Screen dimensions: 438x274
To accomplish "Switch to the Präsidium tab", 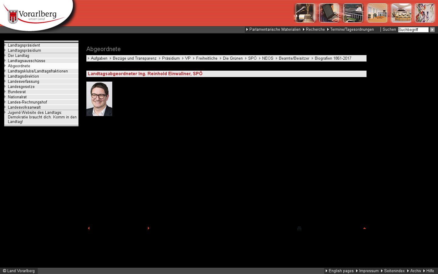I will [171, 58].
